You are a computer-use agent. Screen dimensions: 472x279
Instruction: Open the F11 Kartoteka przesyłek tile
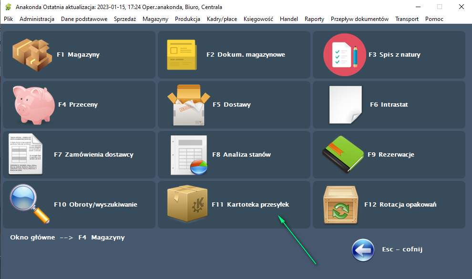tap(234, 205)
